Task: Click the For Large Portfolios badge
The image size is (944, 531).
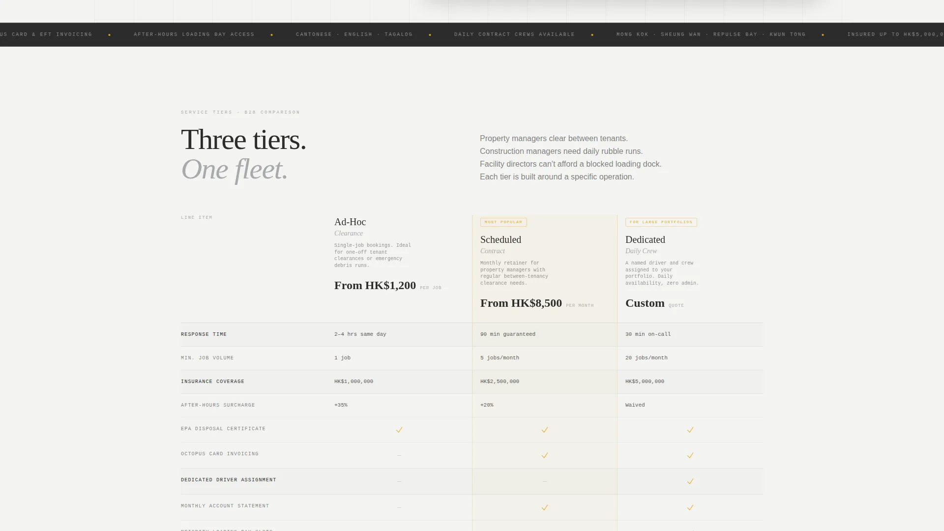Action: (x=661, y=222)
